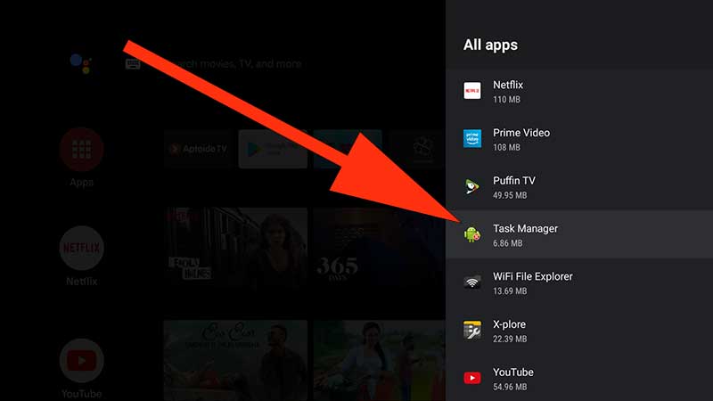Open the Aptoide TV app tile
The image size is (713, 401).
(x=198, y=149)
